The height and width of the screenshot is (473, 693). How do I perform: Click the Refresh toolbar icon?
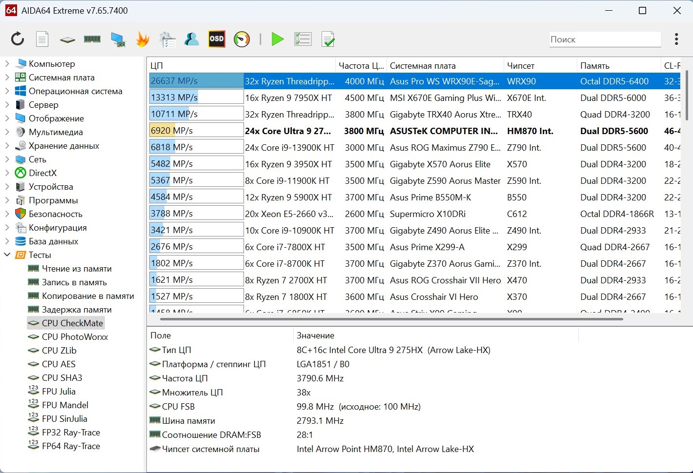18,39
